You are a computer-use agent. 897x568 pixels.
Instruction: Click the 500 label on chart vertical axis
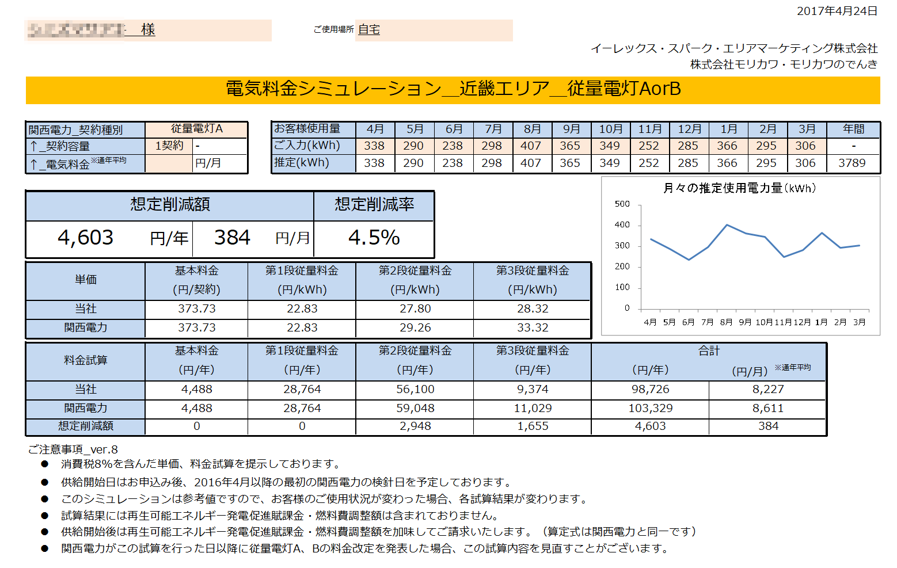tap(622, 204)
